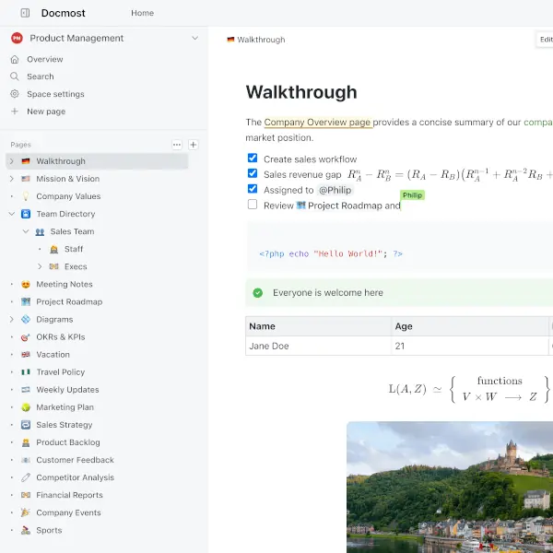This screenshot has width=553, height=553.
Task: Click the @Philip mention
Action: click(x=335, y=190)
